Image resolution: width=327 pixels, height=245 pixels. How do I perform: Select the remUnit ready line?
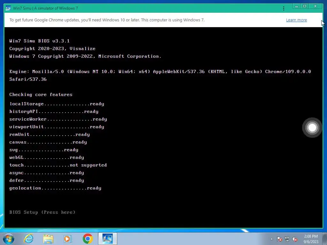49,135
